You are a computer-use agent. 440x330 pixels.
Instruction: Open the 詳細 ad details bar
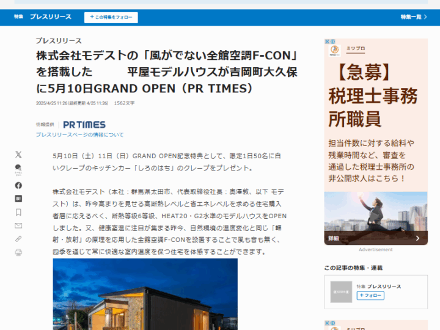click(x=376, y=238)
